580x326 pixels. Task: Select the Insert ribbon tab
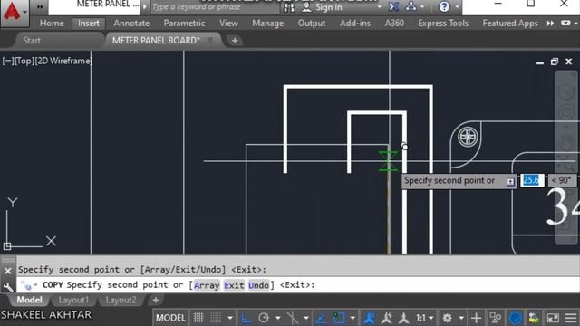(89, 24)
